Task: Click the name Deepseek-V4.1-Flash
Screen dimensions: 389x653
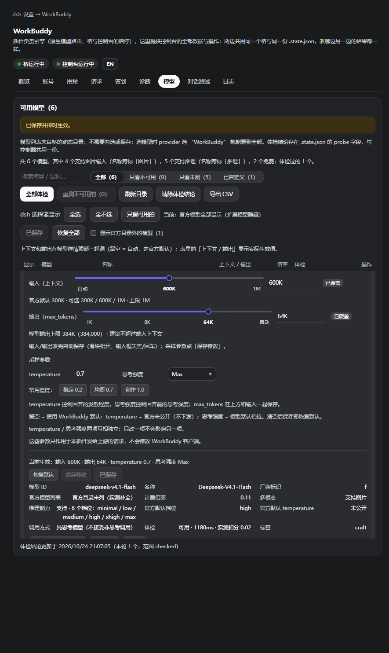Action: coord(225,487)
